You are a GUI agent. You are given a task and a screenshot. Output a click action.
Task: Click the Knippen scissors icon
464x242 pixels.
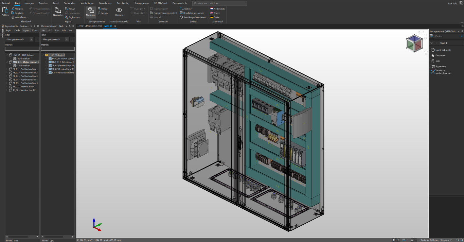[x=13, y=8]
